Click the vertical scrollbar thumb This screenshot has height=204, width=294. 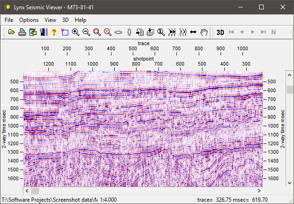click(289, 89)
